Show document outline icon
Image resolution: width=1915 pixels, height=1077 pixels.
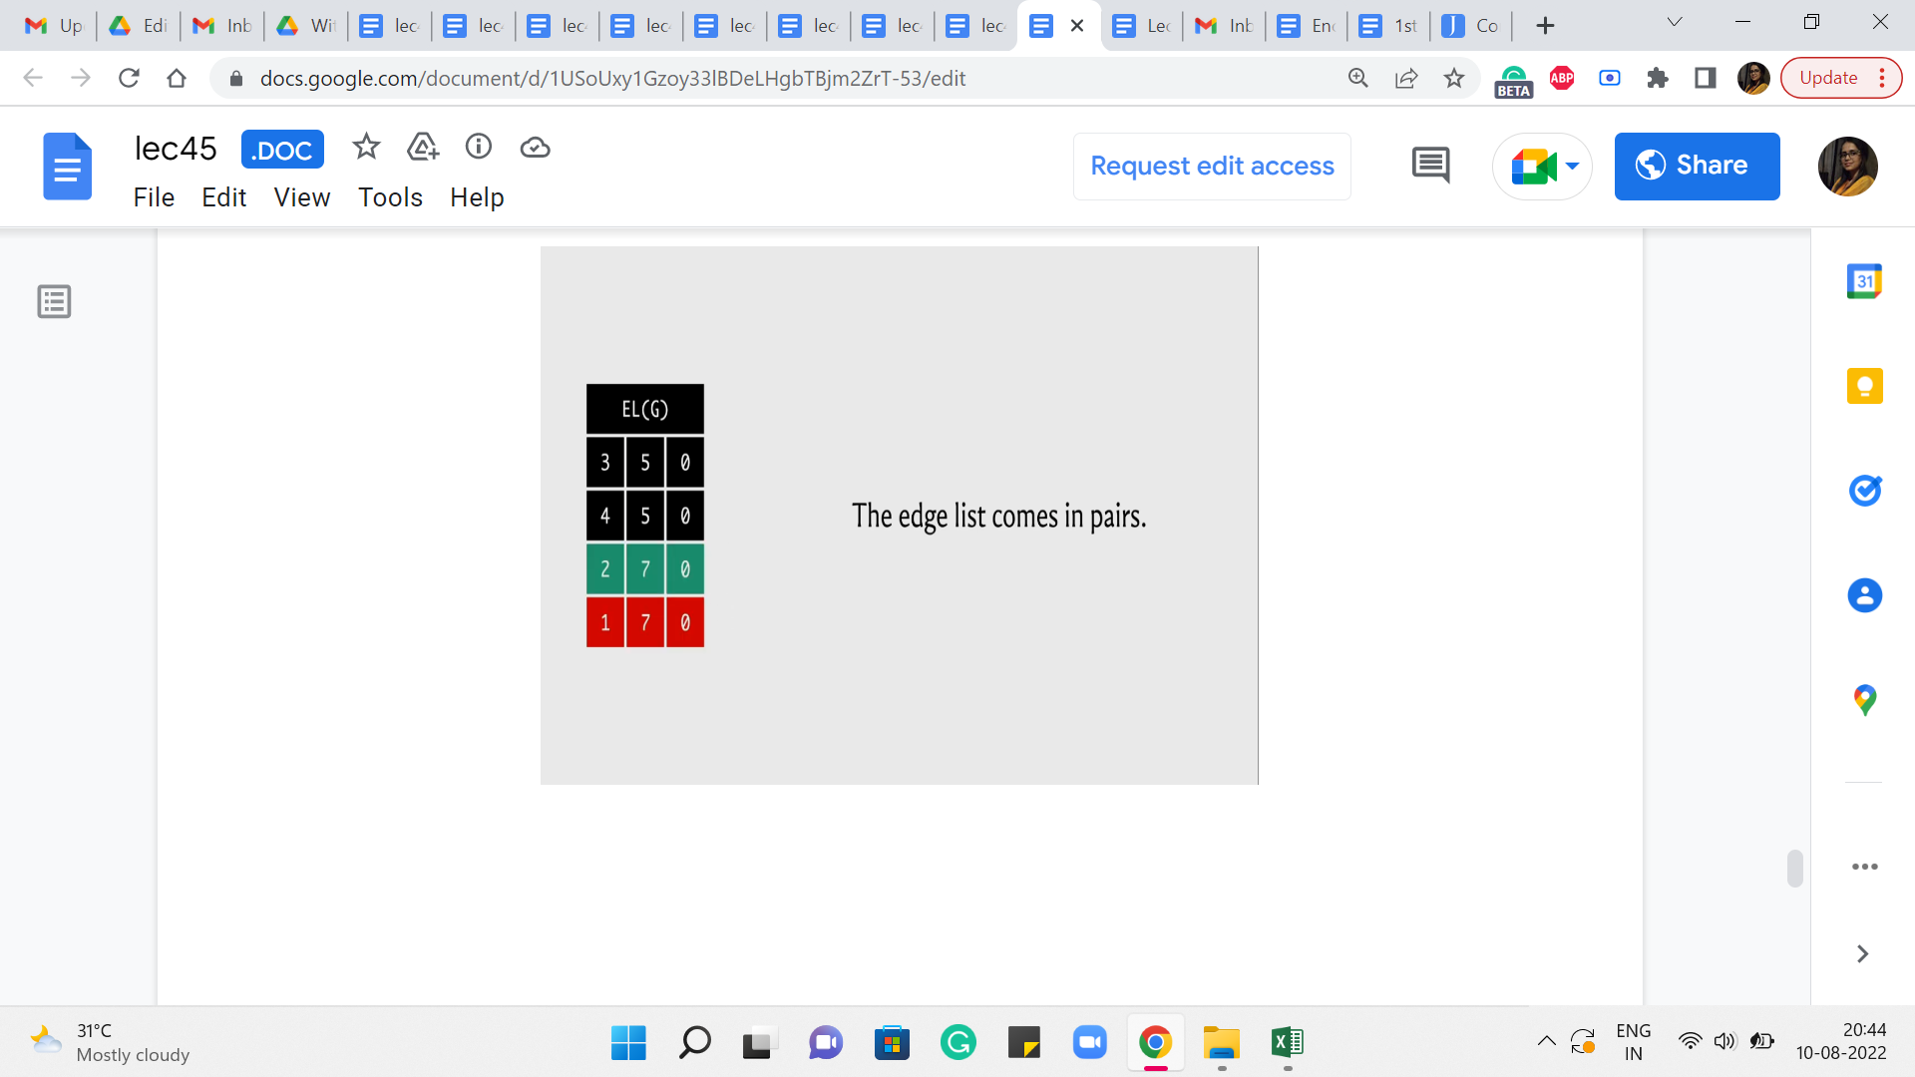pyautogui.click(x=54, y=301)
